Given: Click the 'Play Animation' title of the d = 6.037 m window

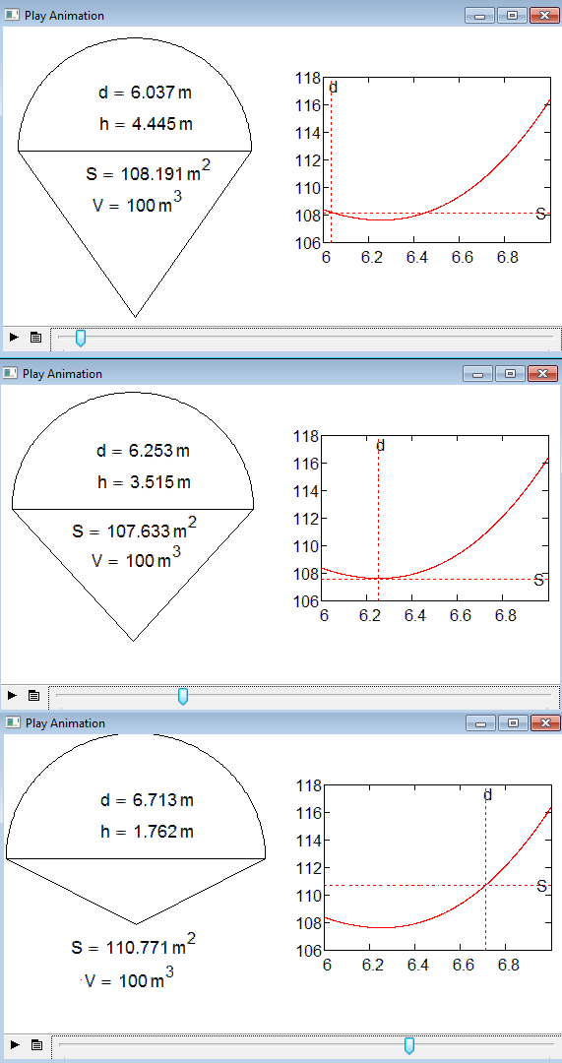Looking at the screenshot, I should pos(64,16).
